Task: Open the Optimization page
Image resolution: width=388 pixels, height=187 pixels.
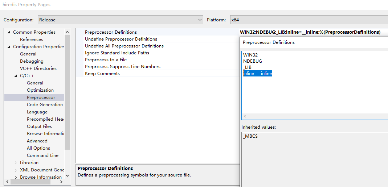Action: coord(40,90)
